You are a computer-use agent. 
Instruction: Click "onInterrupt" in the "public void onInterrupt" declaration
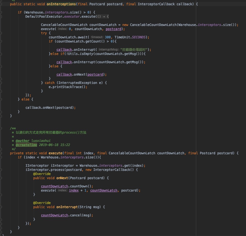click(x=67, y=207)
